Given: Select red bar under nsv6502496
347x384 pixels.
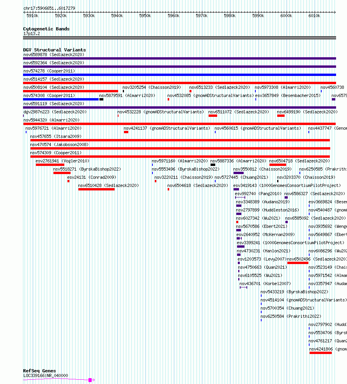Looking at the screenshot, I should click(298, 263).
